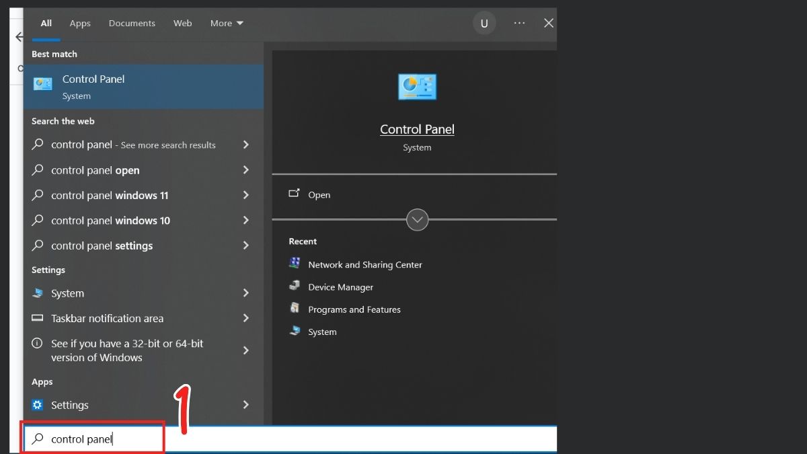
Task: Switch to the Apps tab
Action: tap(80, 23)
